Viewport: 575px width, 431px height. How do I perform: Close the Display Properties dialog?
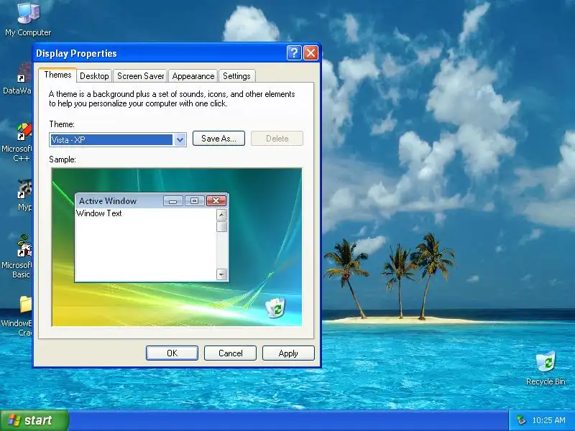coord(311,53)
